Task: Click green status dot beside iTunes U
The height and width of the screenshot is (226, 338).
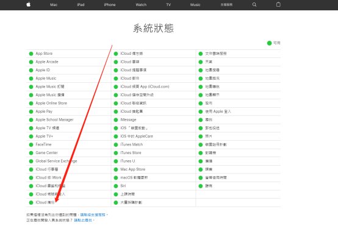Action: point(116,161)
